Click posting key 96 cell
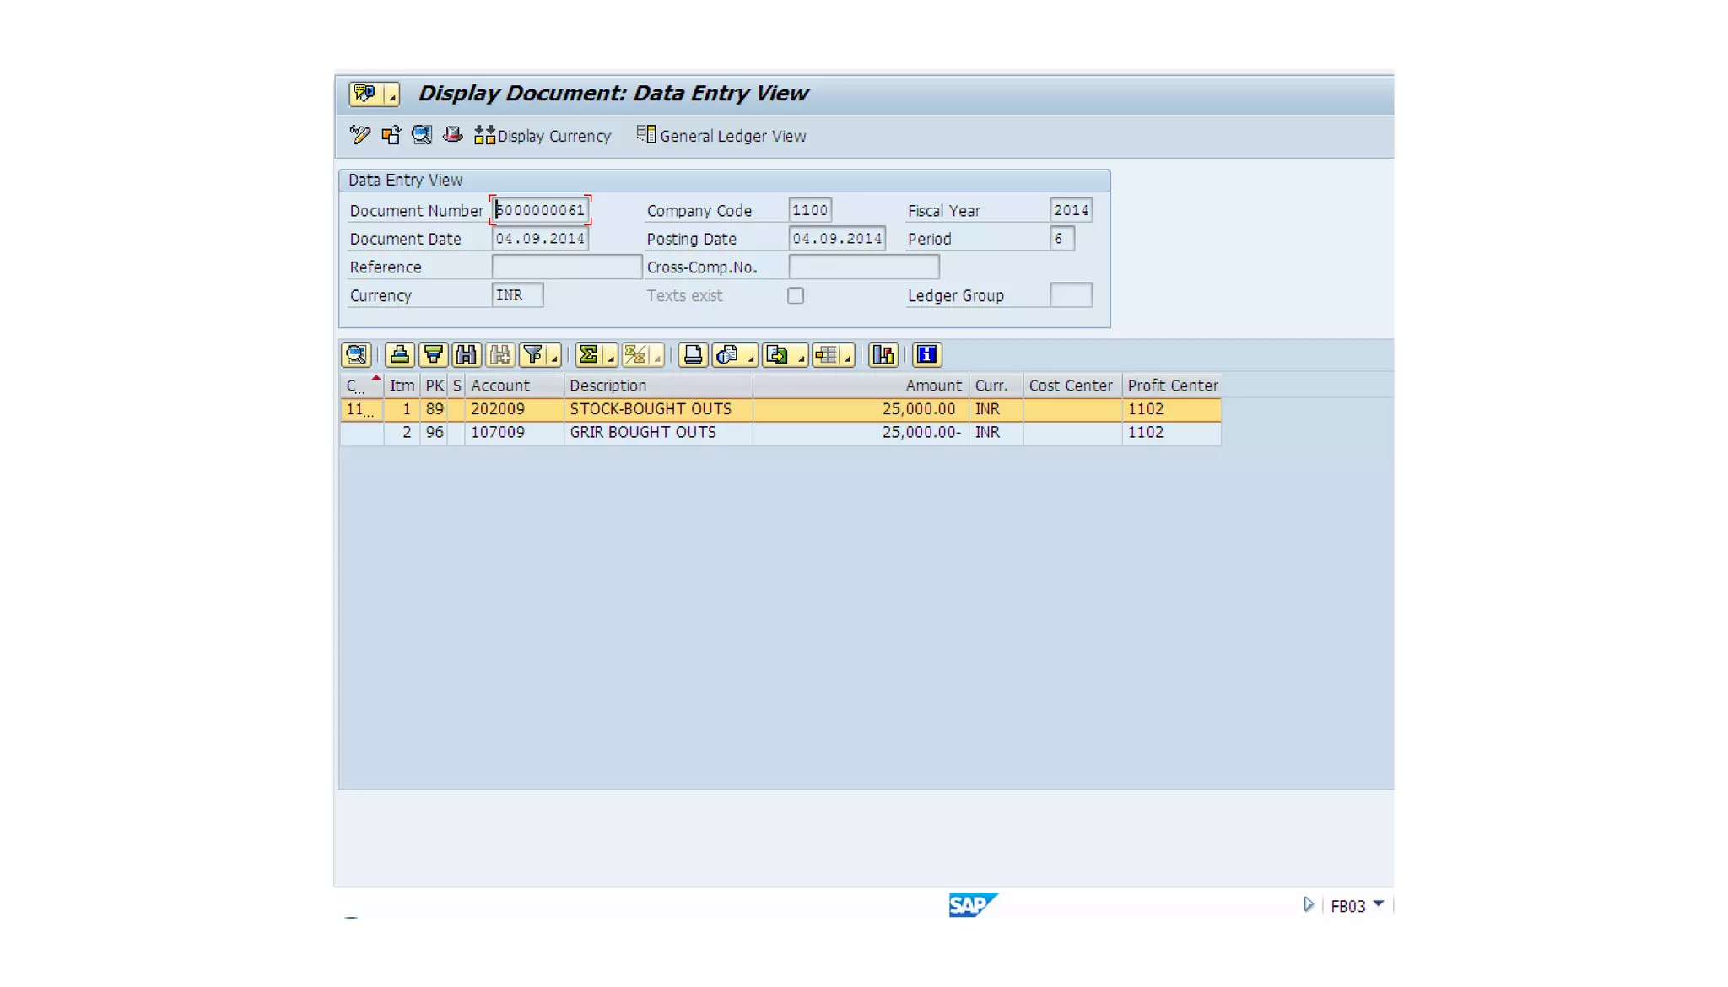The height and width of the screenshot is (987, 1728). tap(435, 432)
